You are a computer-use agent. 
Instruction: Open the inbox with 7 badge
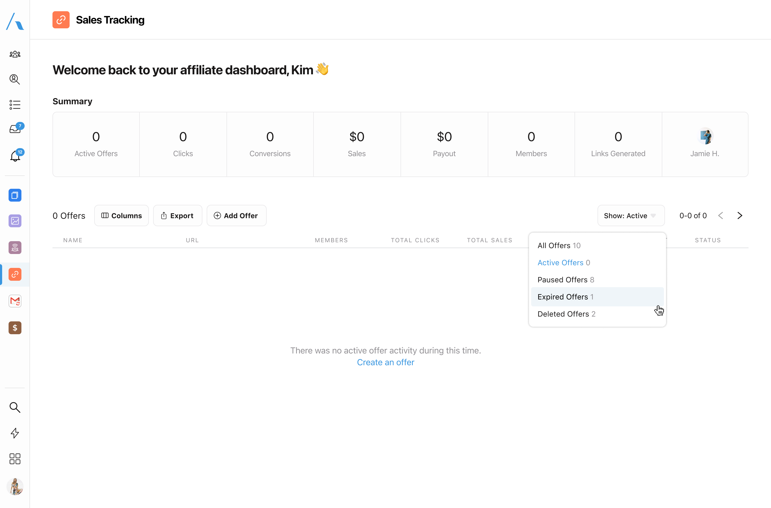(x=15, y=129)
